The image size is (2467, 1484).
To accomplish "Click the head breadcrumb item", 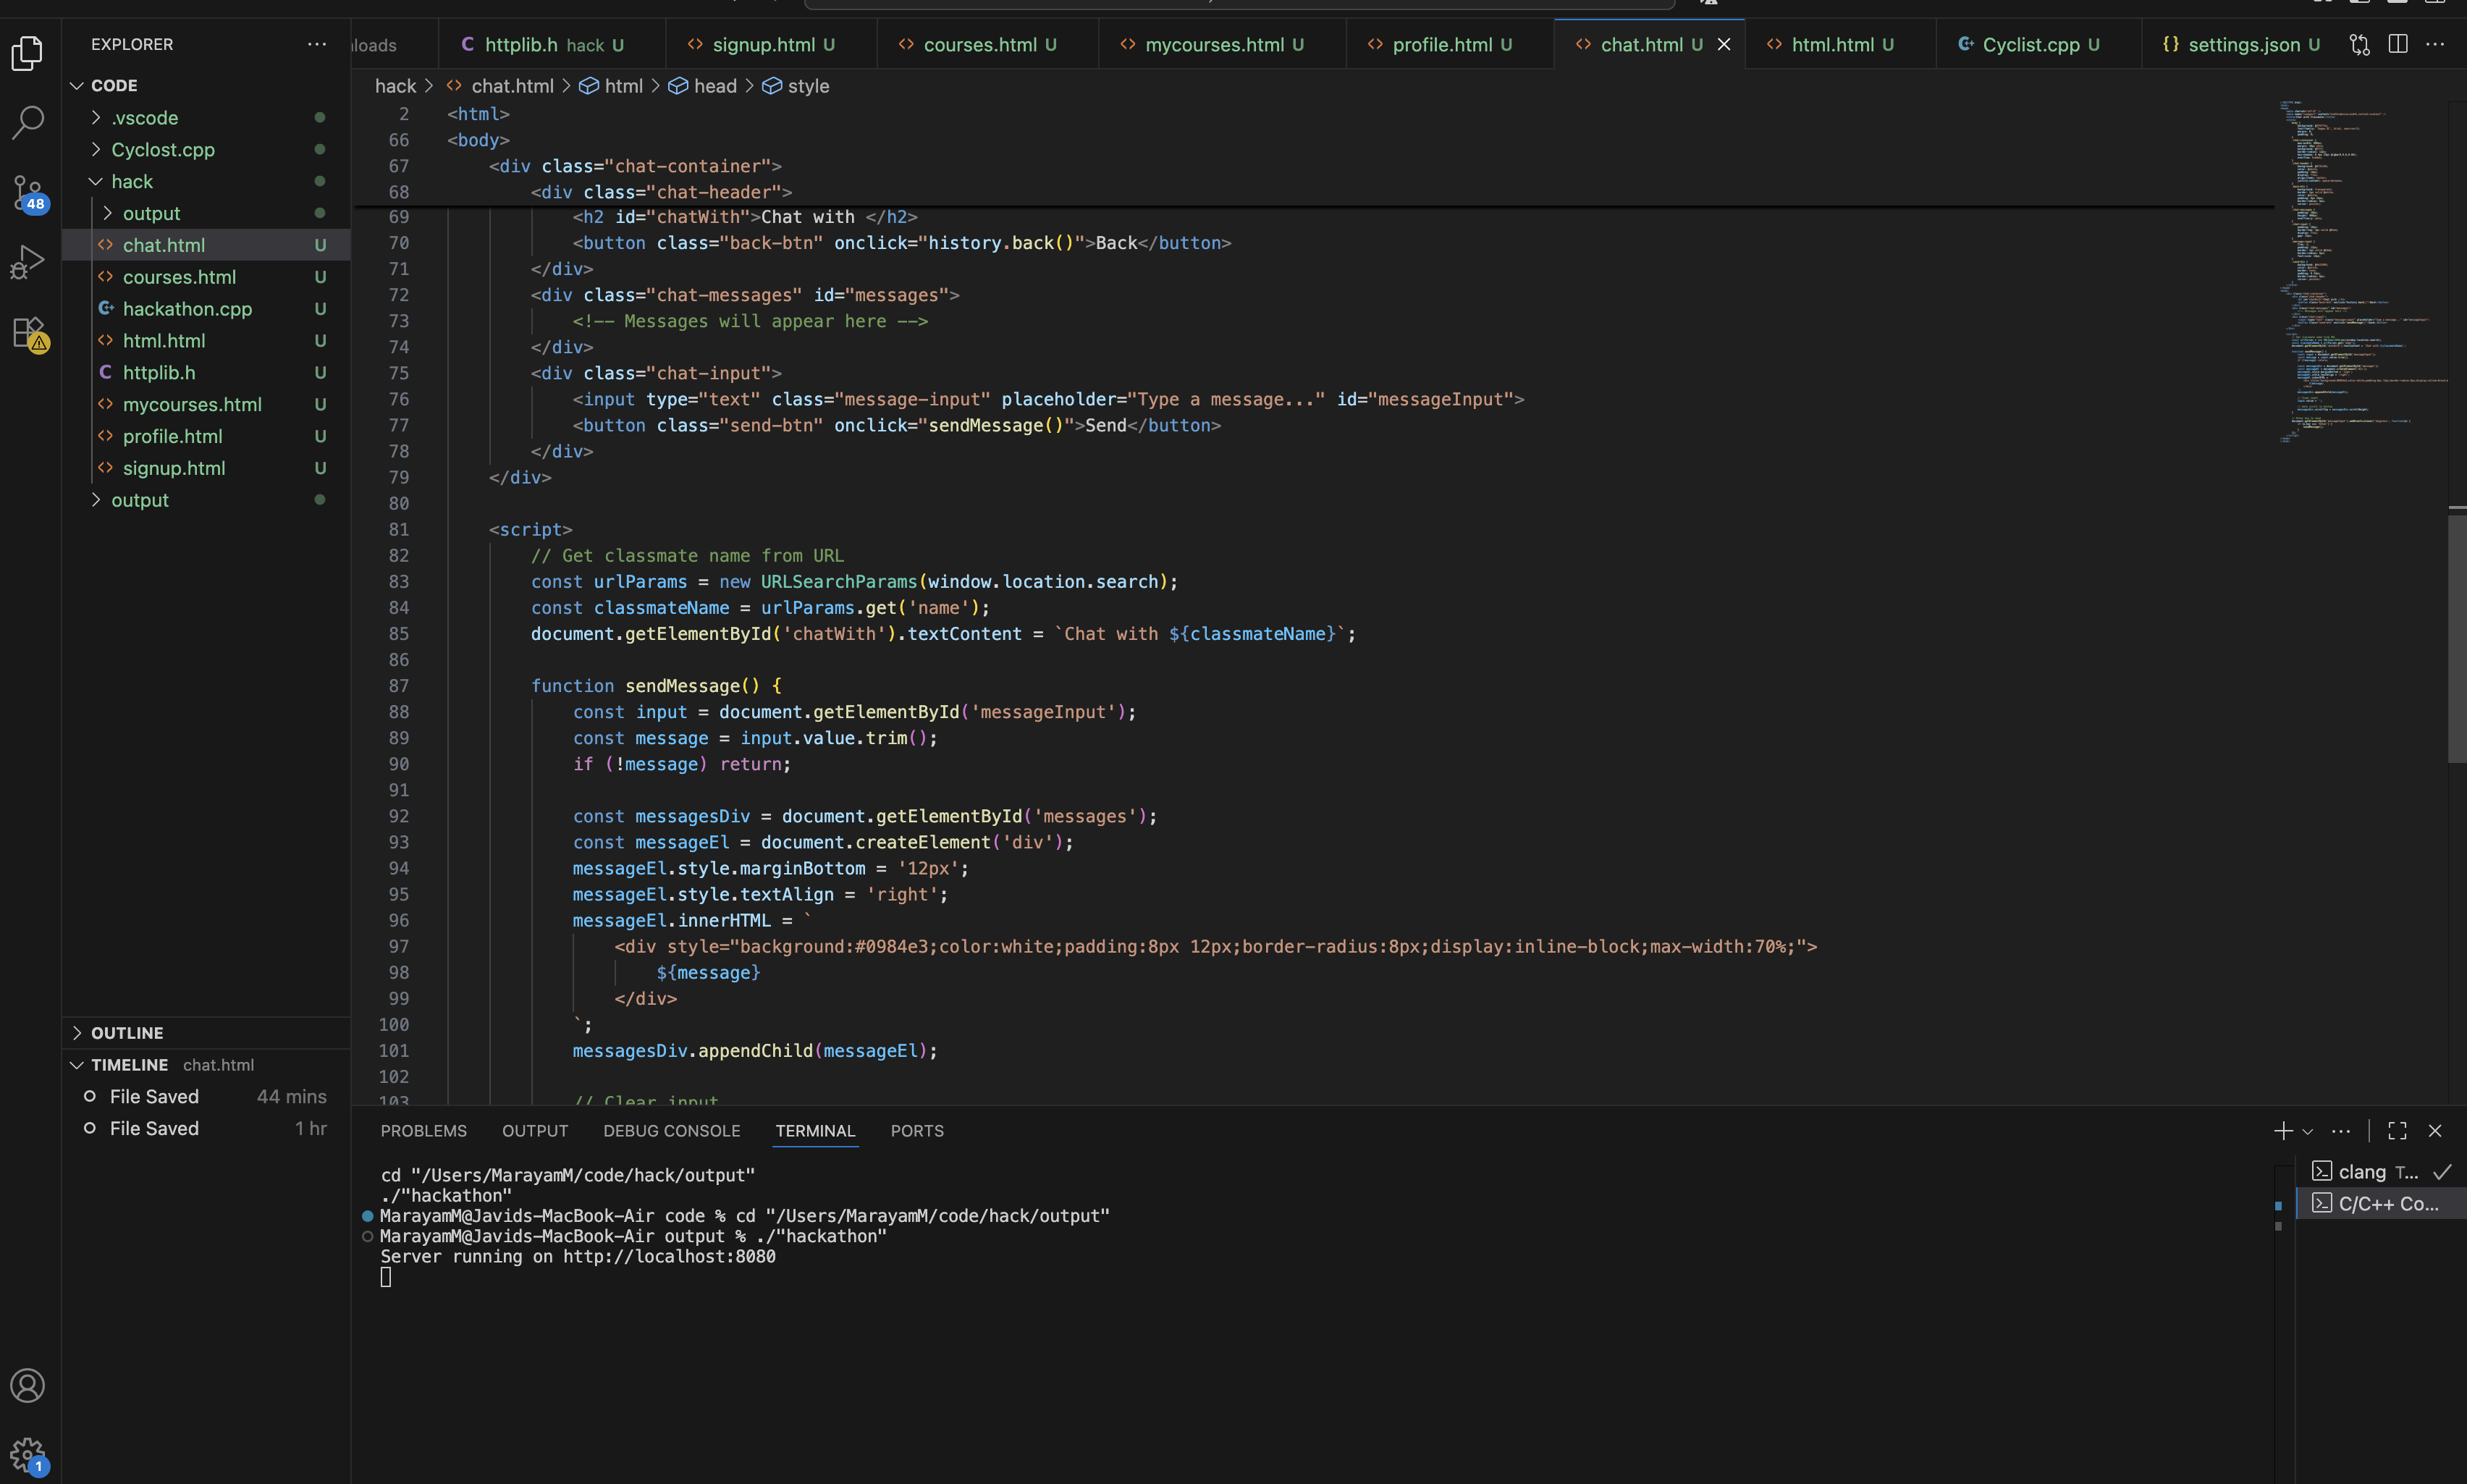I will [x=714, y=86].
